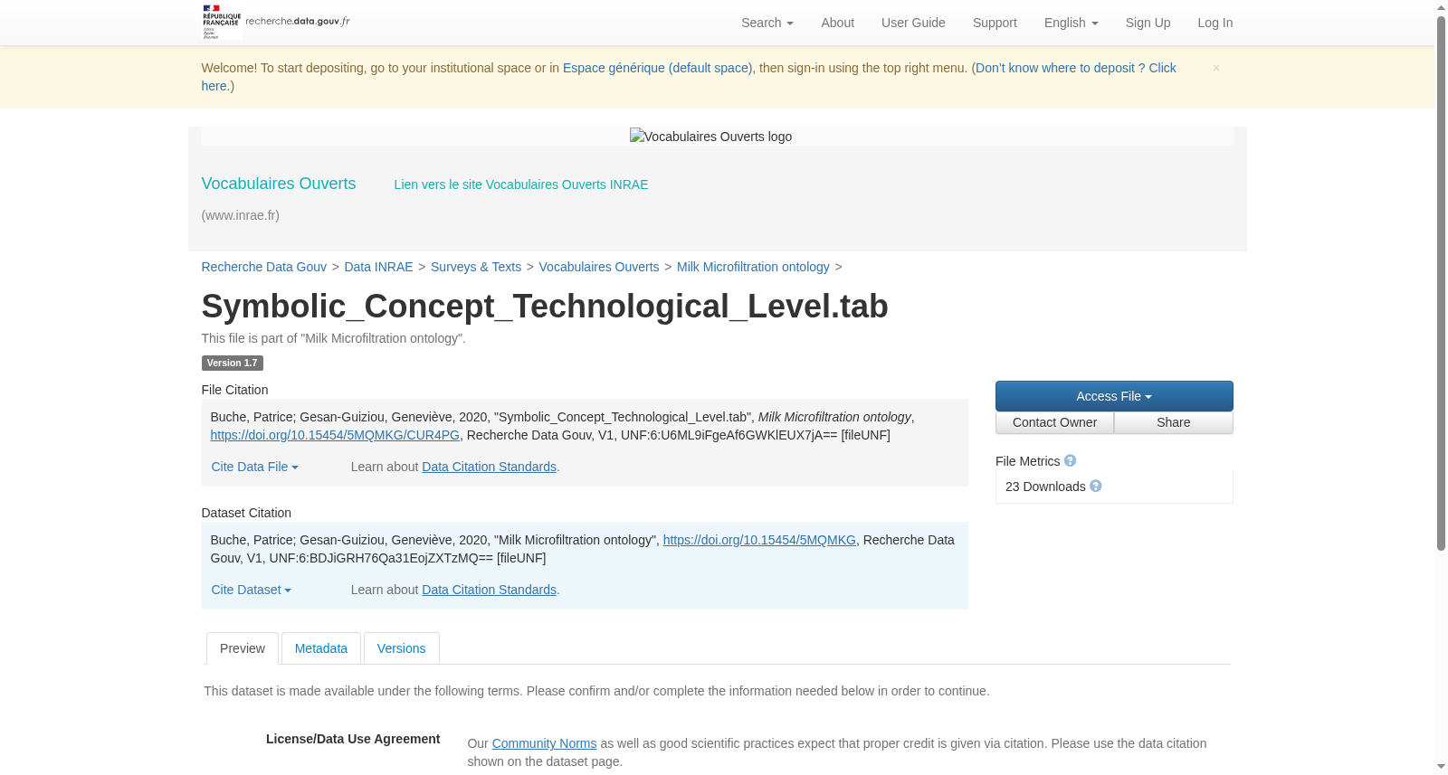Screen dimensions: 1448x775
Task: Go to Milk Microfiltration ontology breadcrumb
Action: point(753,267)
